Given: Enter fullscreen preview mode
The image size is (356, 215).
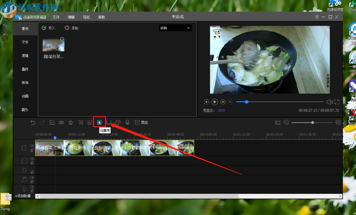Looking at the screenshot, I should 337,102.
